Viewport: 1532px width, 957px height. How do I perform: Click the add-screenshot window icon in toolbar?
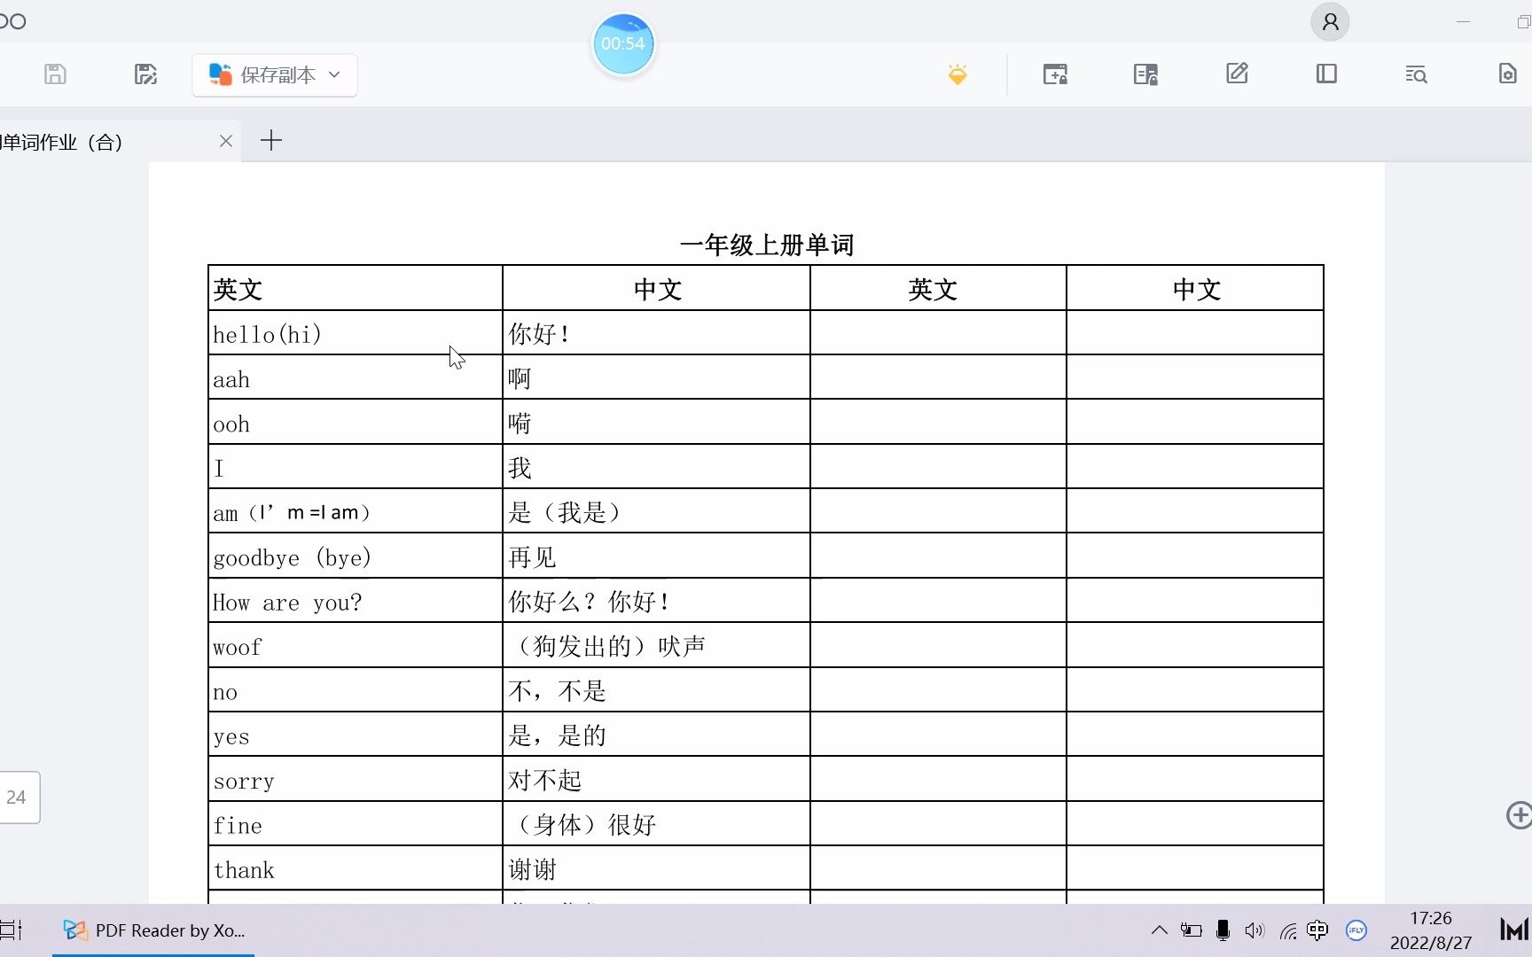pos(1055,74)
